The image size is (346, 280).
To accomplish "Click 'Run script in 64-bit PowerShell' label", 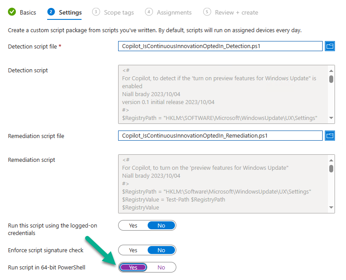I will coord(47,267).
